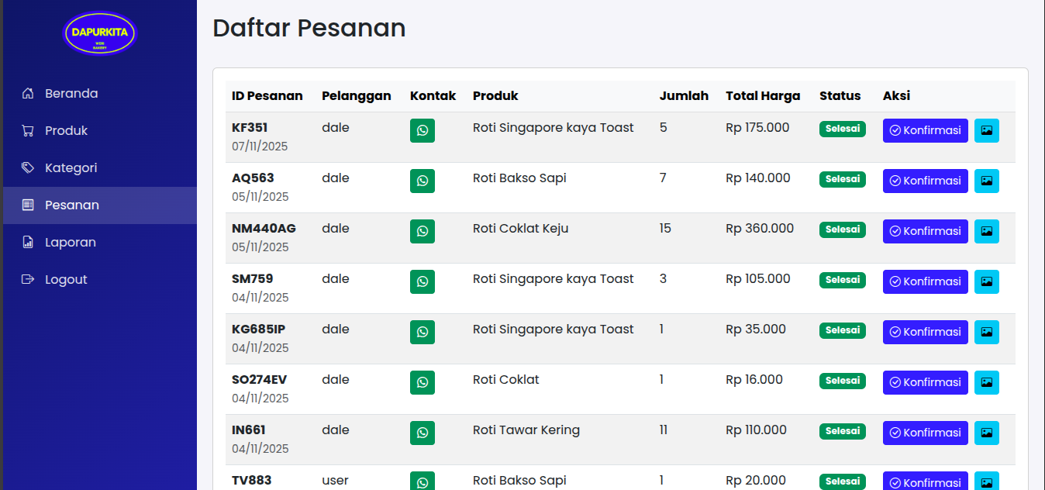
Task: Open WhatsApp contact for order TV883
Action: 422,481
